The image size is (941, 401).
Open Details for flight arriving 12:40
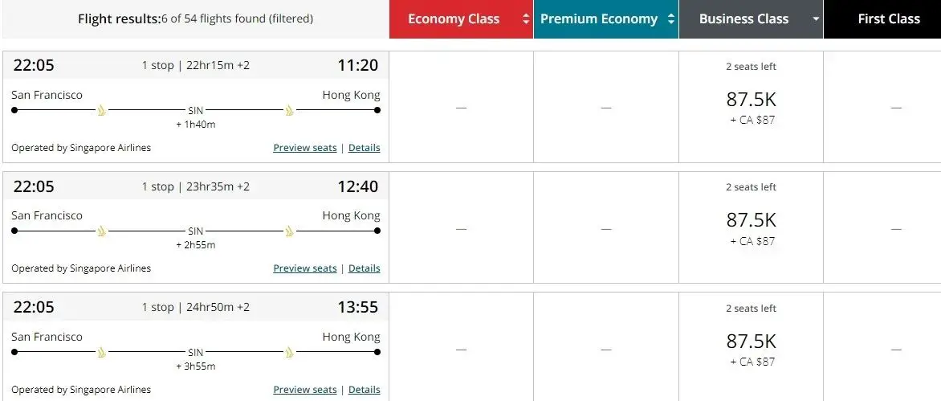(x=364, y=268)
